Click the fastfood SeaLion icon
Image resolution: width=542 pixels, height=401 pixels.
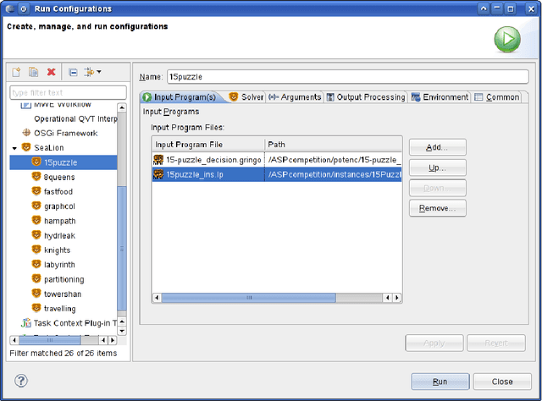tap(36, 191)
